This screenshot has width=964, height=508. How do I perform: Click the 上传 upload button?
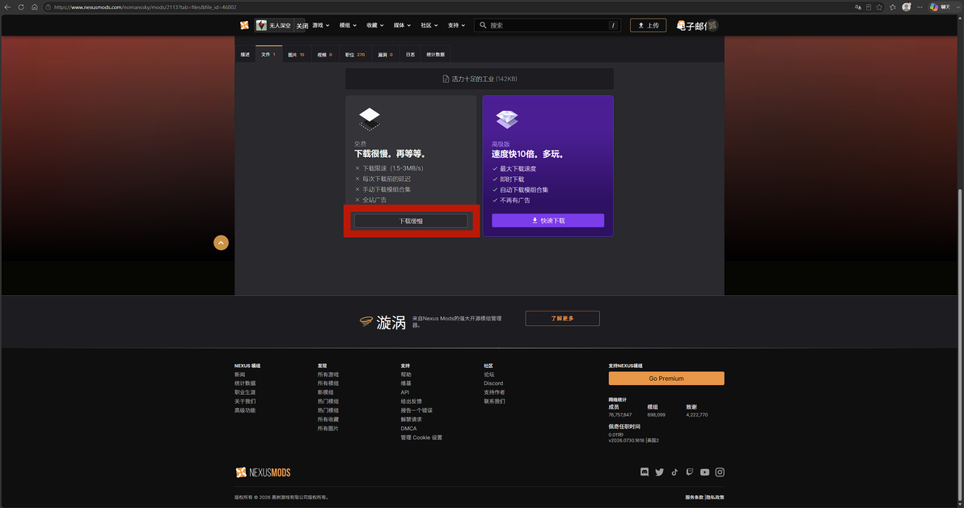pyautogui.click(x=648, y=25)
